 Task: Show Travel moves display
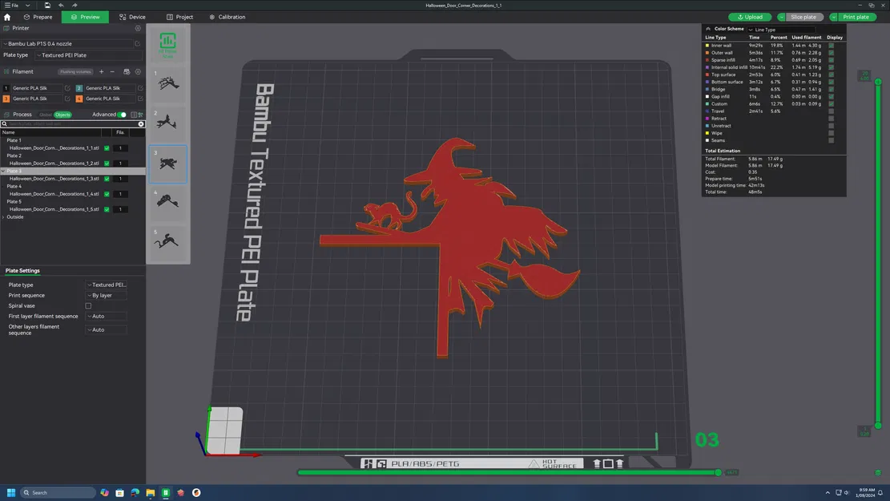pos(831,111)
